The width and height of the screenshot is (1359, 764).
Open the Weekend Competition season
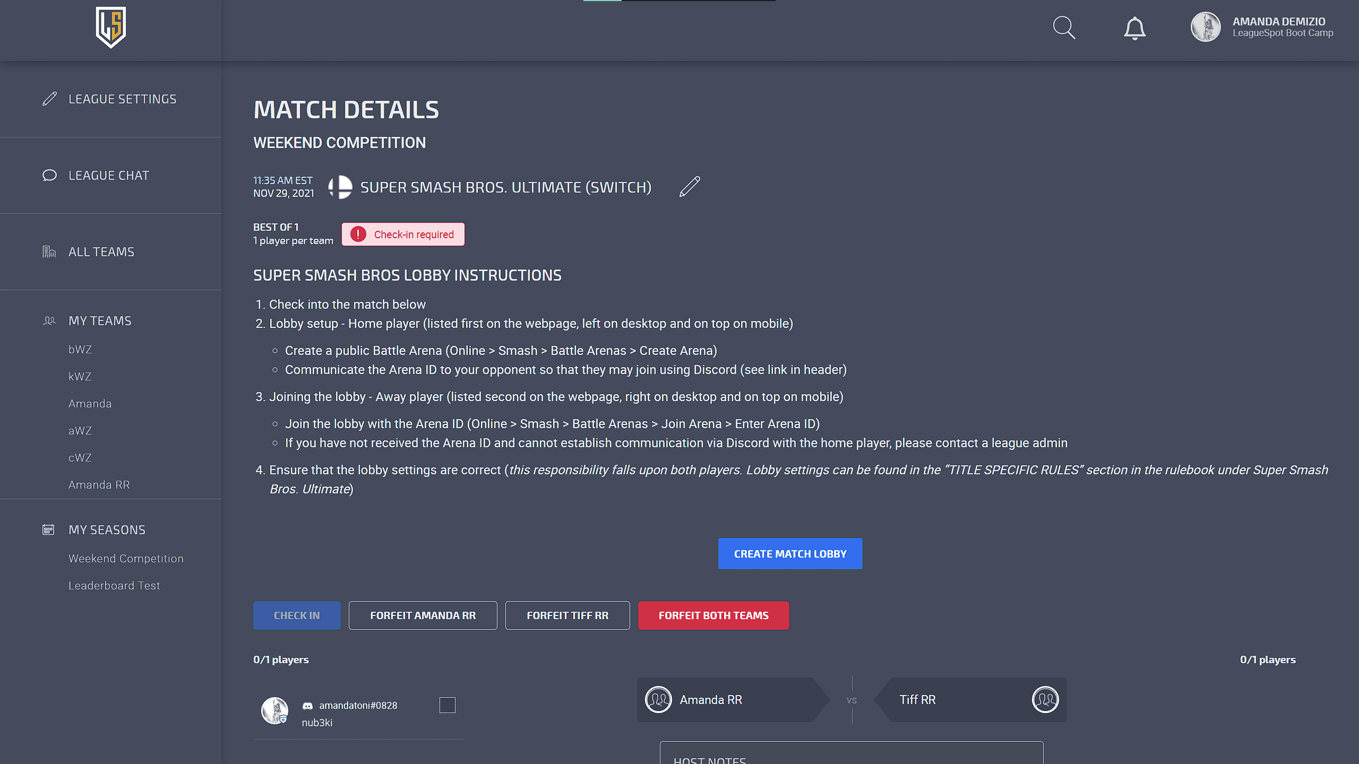pyautogui.click(x=126, y=559)
